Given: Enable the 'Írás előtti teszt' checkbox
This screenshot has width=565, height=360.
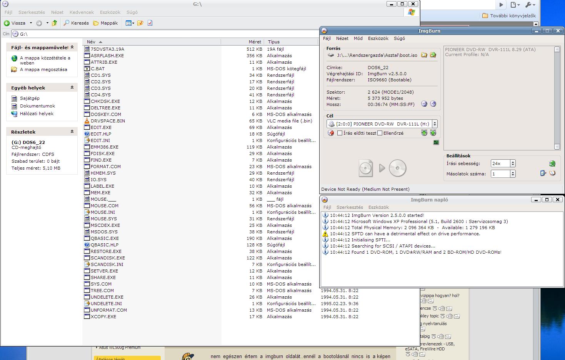Looking at the screenshot, I should [x=340, y=133].
